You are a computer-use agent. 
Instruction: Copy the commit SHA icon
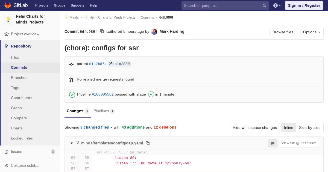coord(102,31)
